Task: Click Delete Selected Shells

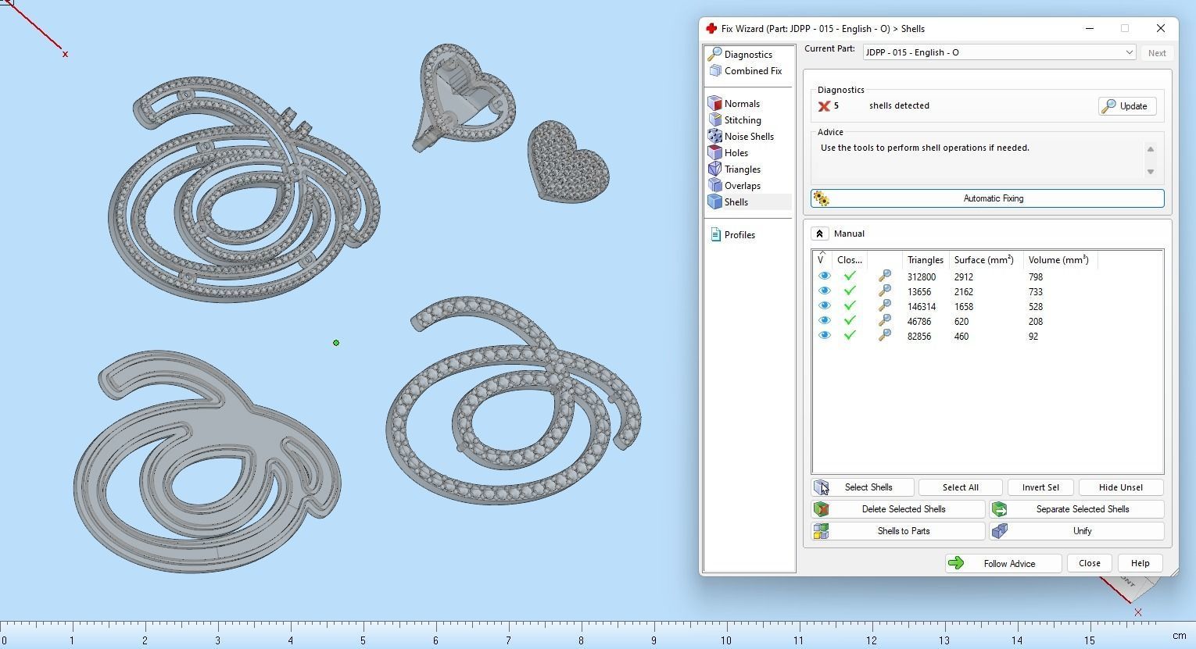Action: pos(898,509)
